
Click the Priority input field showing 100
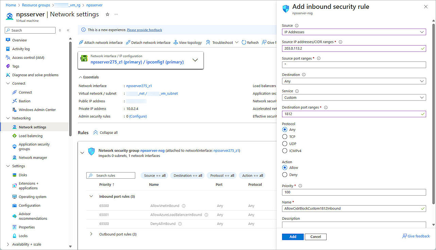(353, 192)
